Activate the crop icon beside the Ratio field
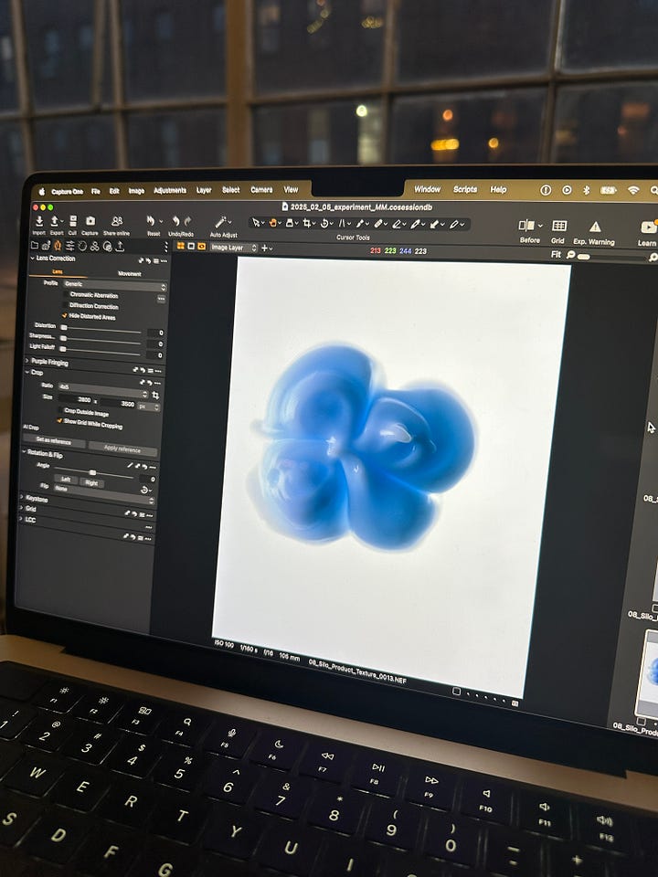Screen dimensions: 658x877 (x=155, y=396)
